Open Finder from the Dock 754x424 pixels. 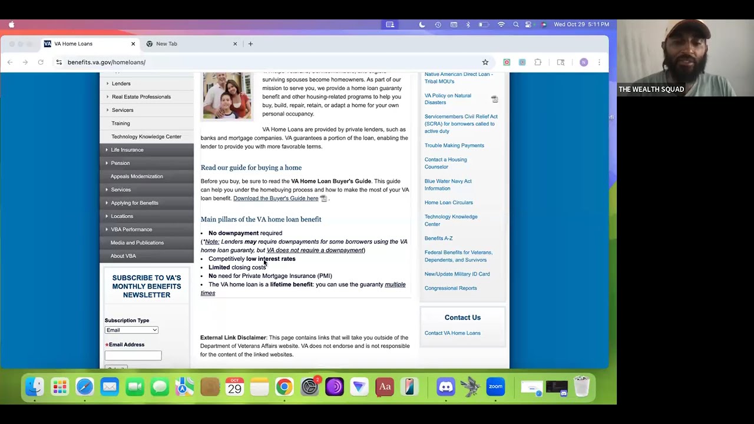(x=35, y=387)
